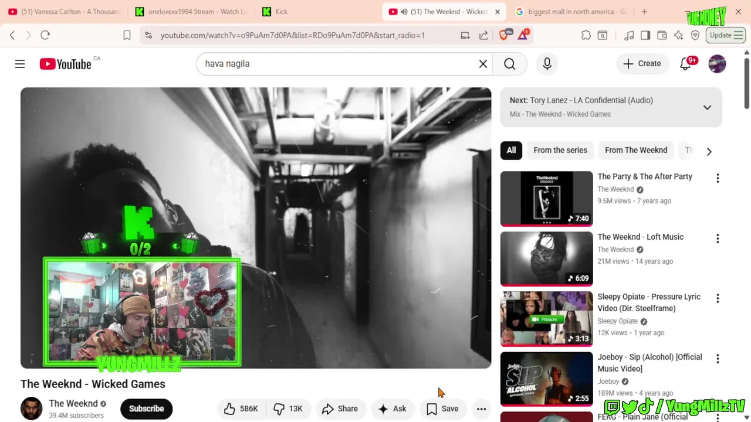751x422 pixels.
Task: Clear the search text with X
Action: (483, 64)
